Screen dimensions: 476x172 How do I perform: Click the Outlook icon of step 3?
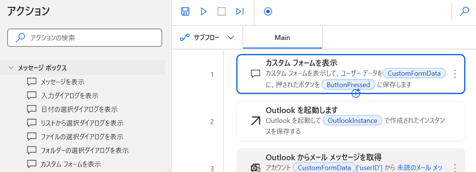[x=256, y=168]
